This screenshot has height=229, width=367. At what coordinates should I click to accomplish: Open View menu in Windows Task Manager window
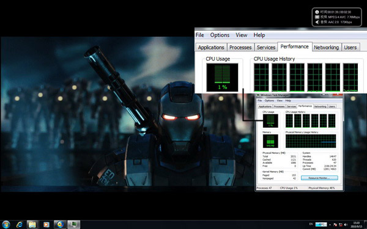tap(280, 101)
